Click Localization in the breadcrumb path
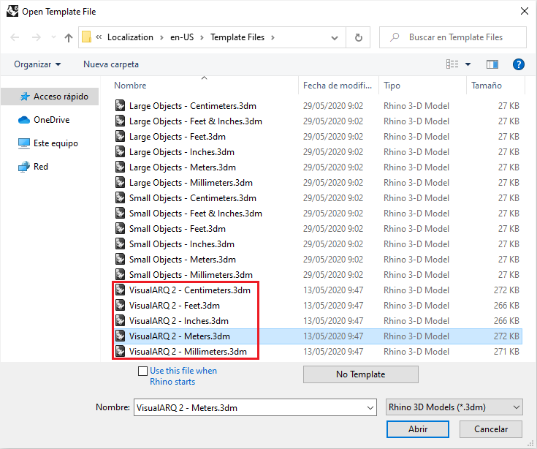This screenshot has width=537, height=449. point(130,37)
